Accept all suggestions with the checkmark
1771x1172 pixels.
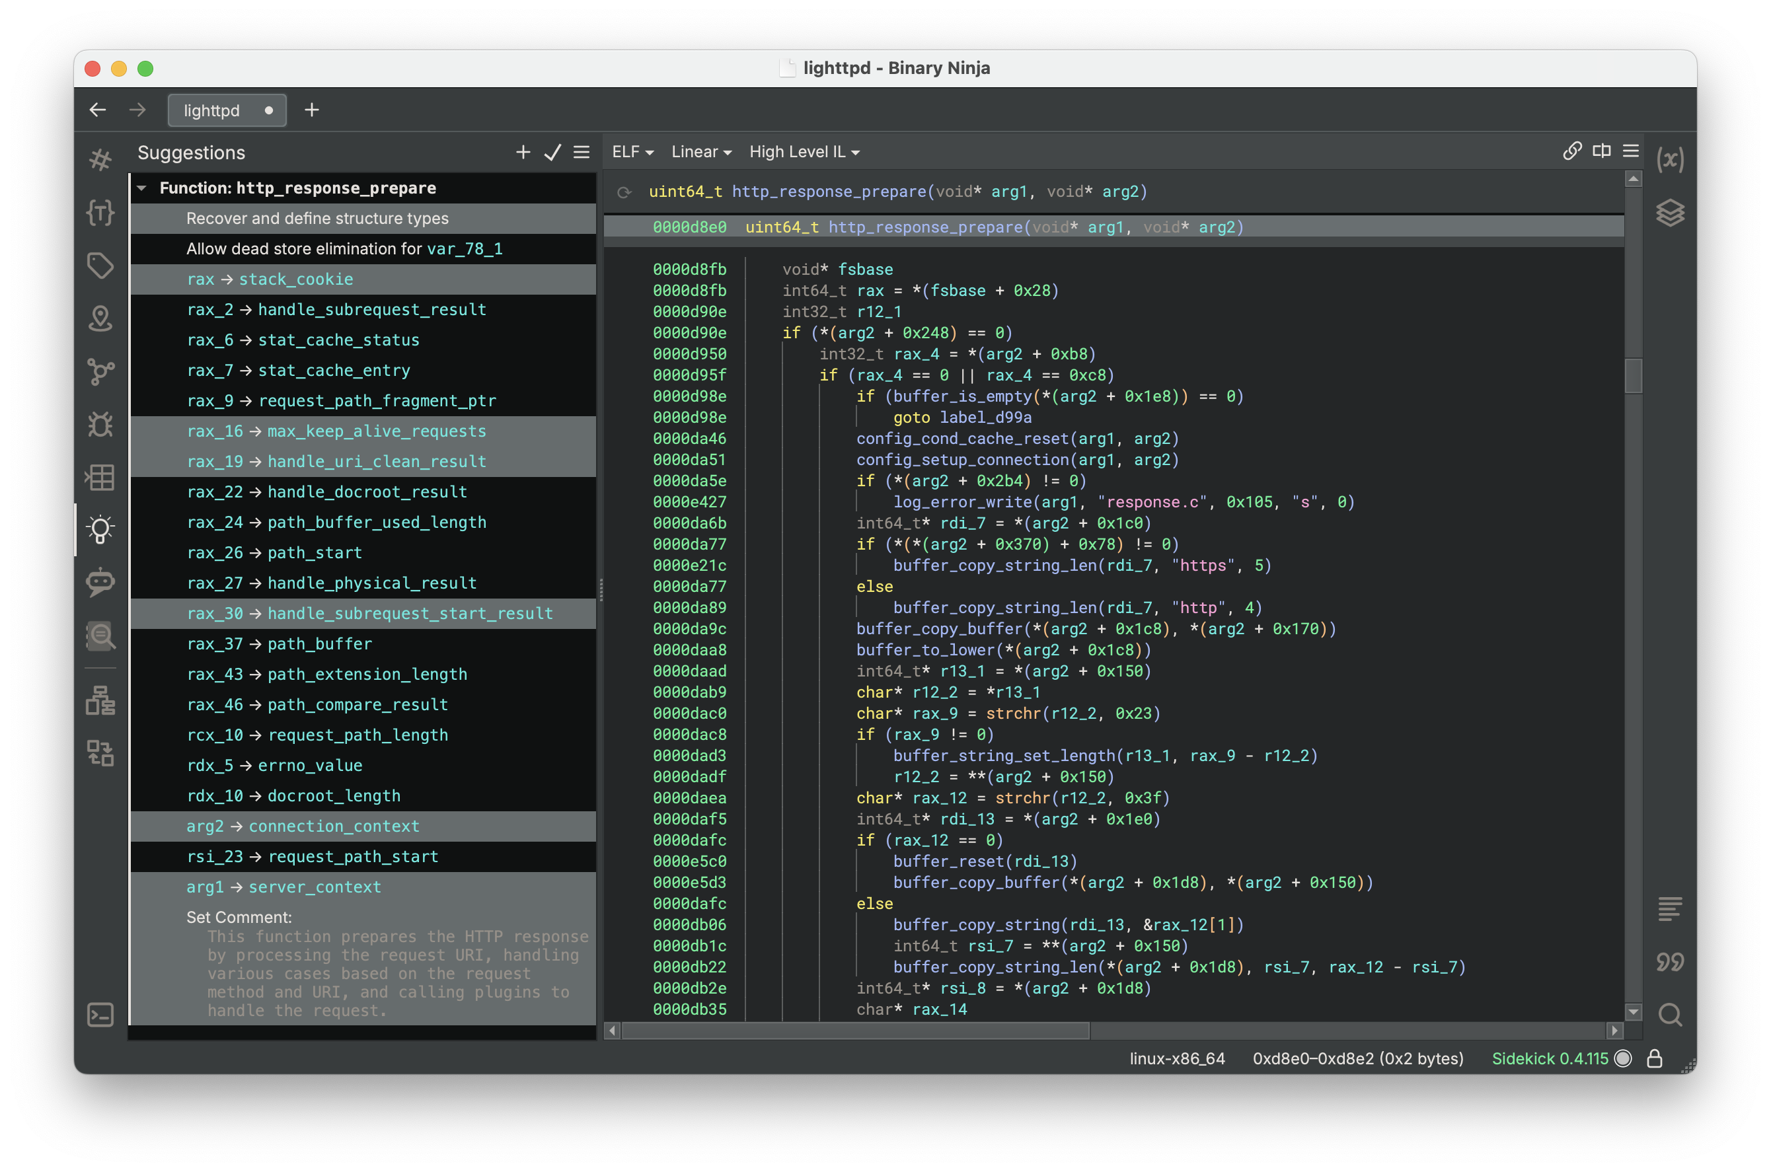(x=552, y=153)
